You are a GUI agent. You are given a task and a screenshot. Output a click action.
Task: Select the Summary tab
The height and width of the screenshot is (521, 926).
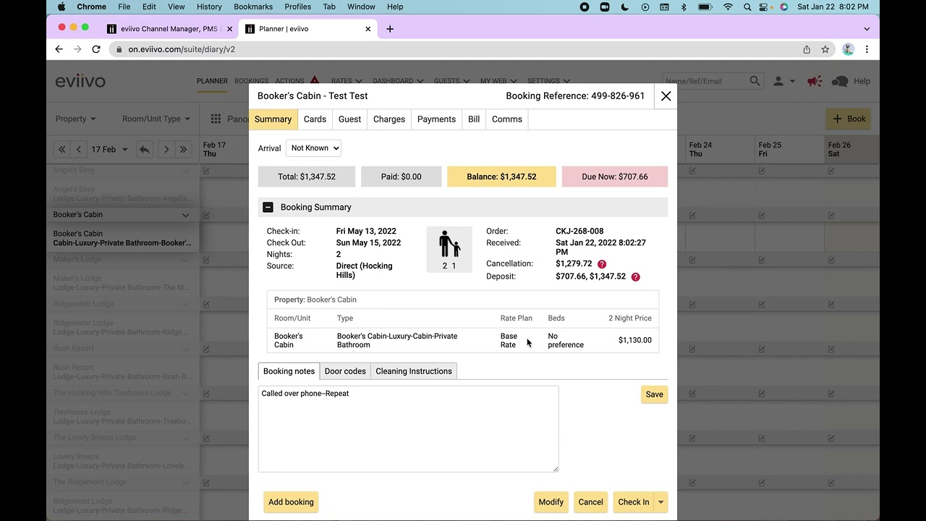(273, 119)
